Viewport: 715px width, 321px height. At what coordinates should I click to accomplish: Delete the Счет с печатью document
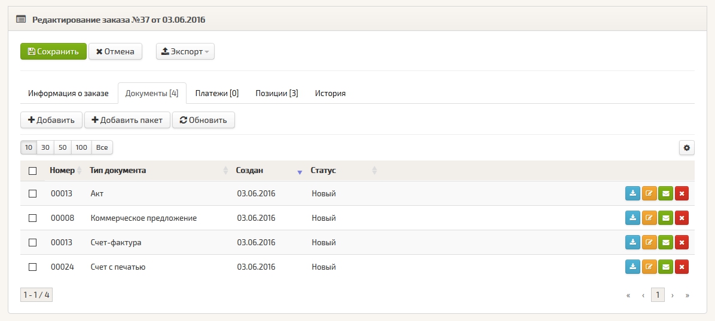pos(682,267)
